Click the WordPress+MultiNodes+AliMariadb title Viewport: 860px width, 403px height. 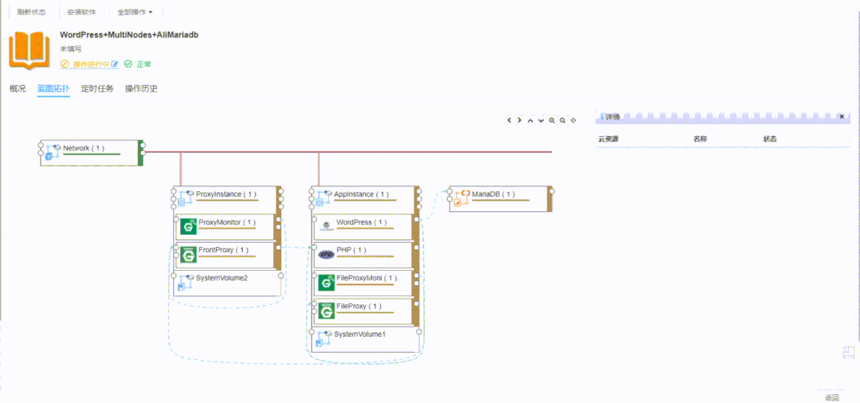[129, 34]
